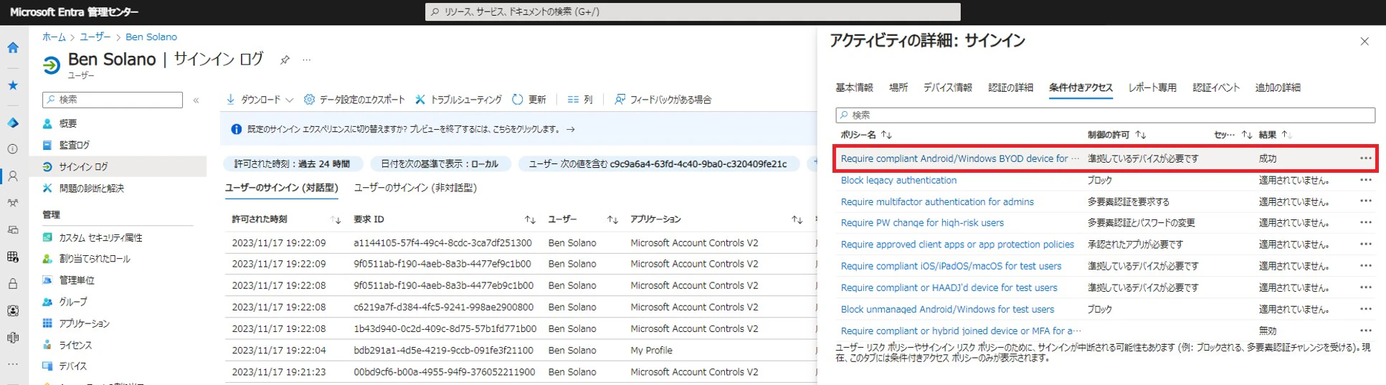This screenshot has height=385, width=1386.
Task: Pin the Ben Solano sign-in log page
Action: pyautogui.click(x=285, y=60)
